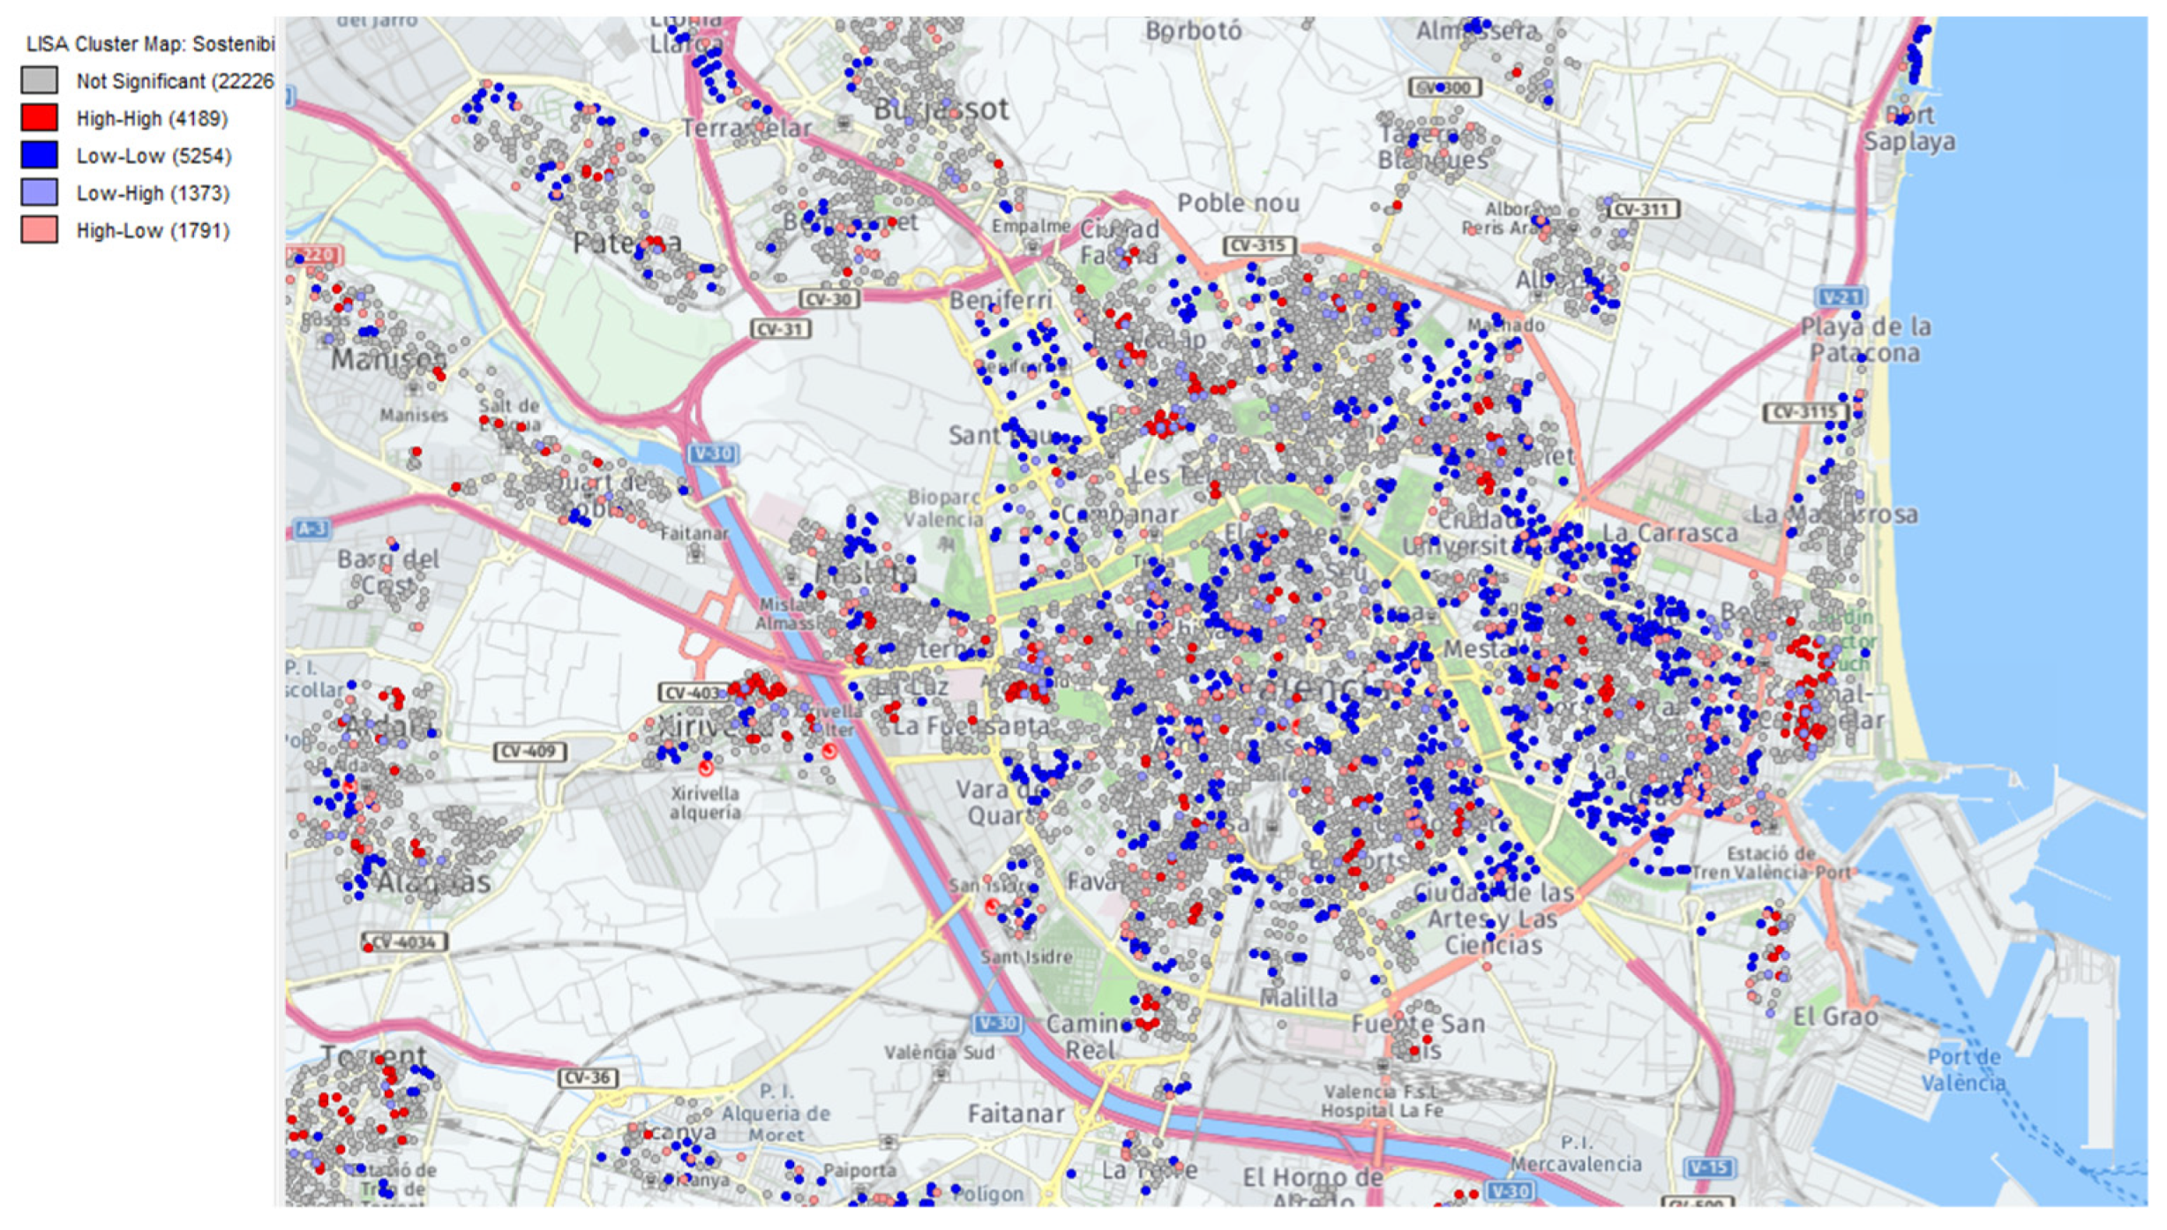The width and height of the screenshot is (2167, 1230).
Task: Click the CV-409 road shield icon
Action: pos(529,752)
